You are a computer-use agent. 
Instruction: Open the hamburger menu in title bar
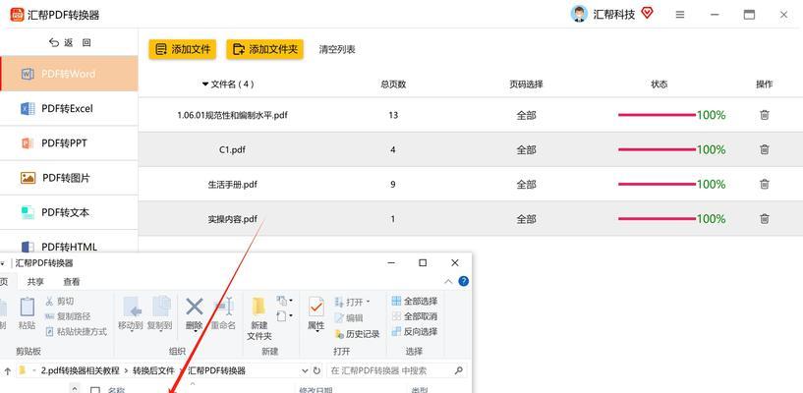pyautogui.click(x=680, y=15)
